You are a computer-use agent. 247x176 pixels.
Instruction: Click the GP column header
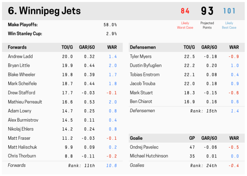click(x=191, y=138)
